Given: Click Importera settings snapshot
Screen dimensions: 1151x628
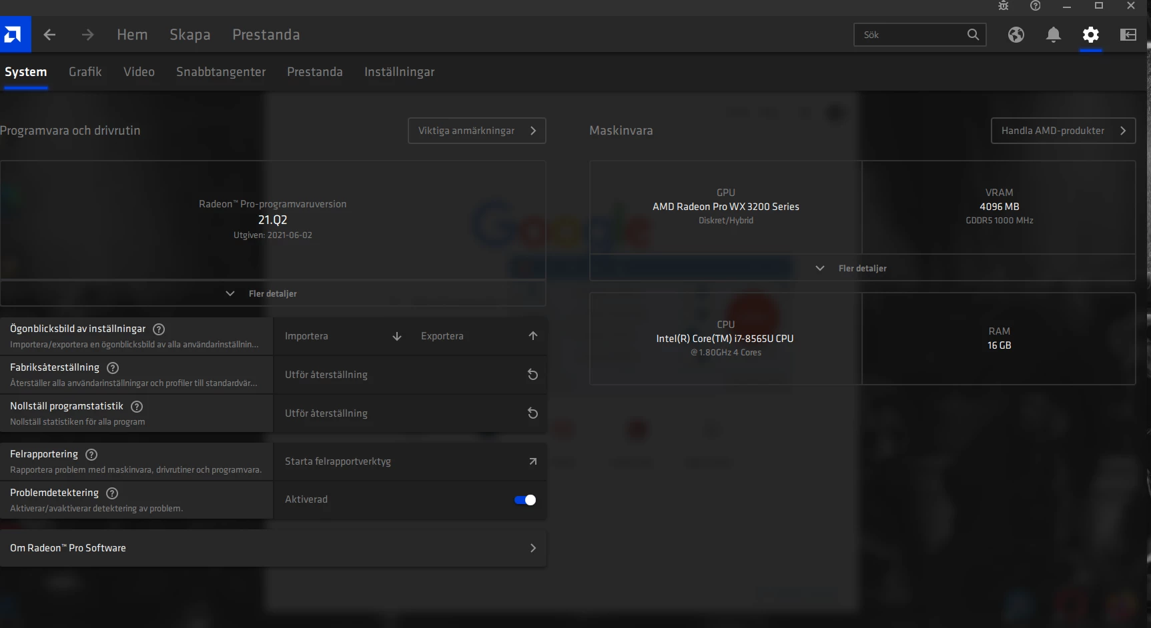Looking at the screenshot, I should (343, 336).
